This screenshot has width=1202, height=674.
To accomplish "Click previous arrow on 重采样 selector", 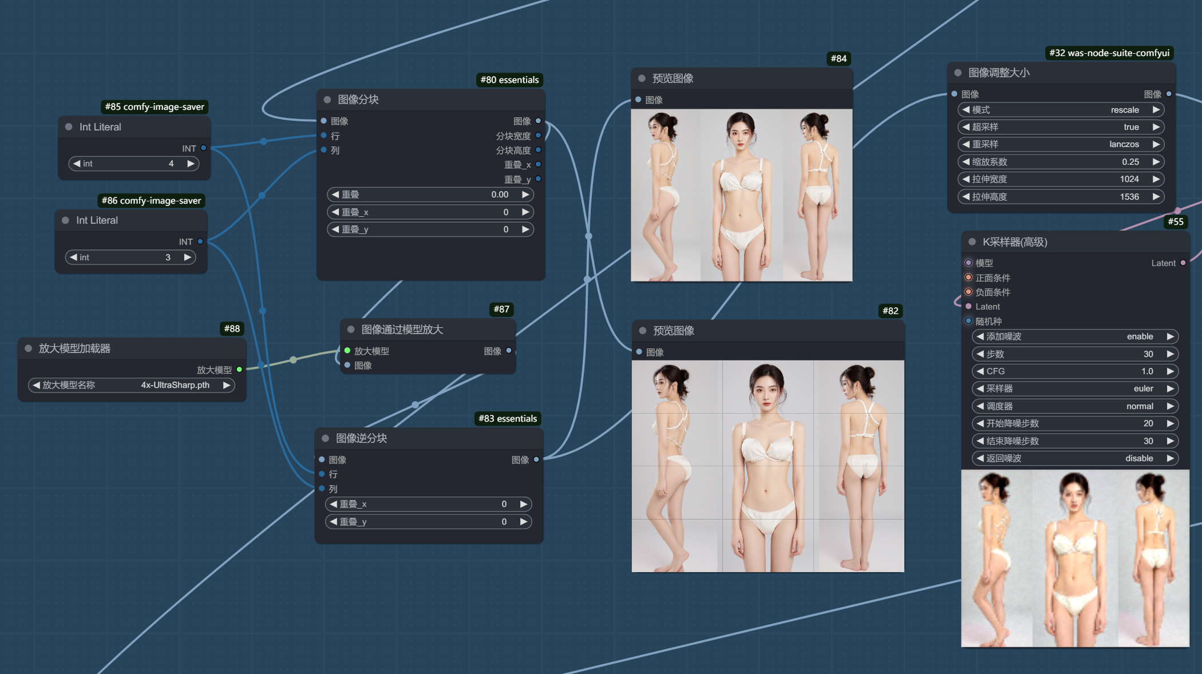I will coord(966,144).
